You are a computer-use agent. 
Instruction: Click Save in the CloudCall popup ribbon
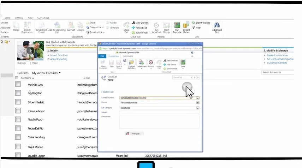point(112,64)
